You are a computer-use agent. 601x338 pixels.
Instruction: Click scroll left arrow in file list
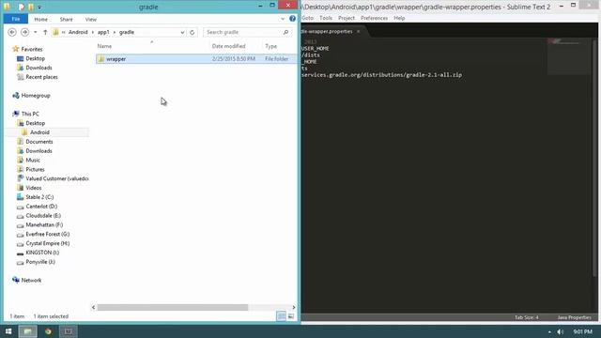click(x=94, y=307)
